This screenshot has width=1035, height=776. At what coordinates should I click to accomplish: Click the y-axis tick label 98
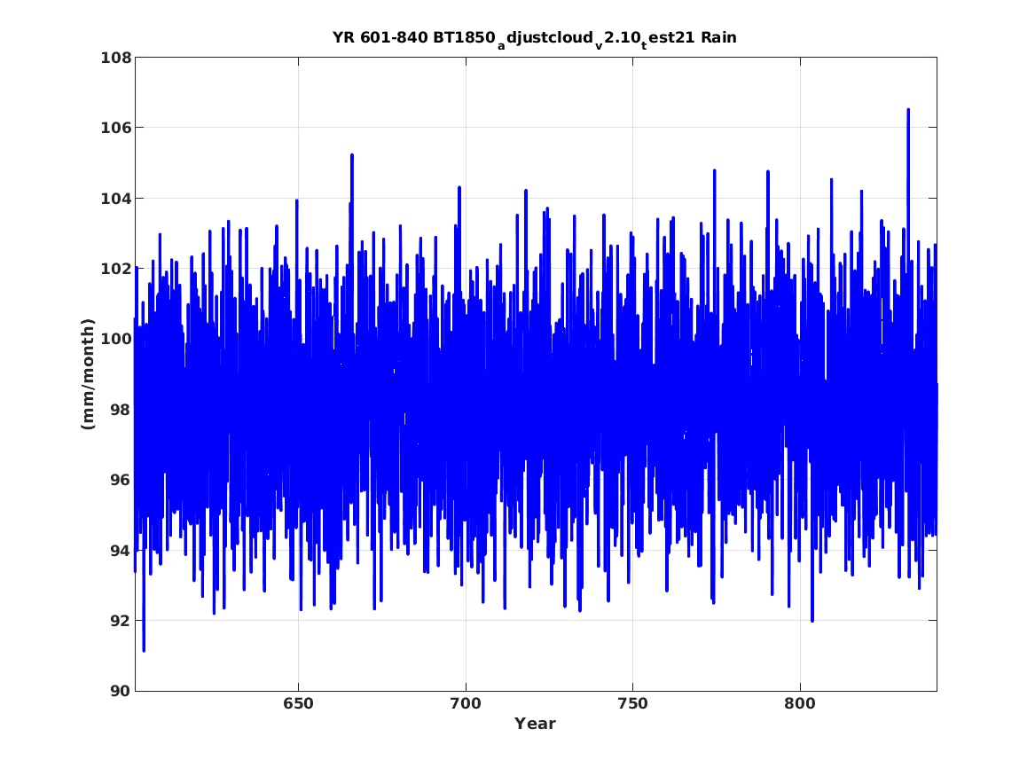tap(120, 409)
